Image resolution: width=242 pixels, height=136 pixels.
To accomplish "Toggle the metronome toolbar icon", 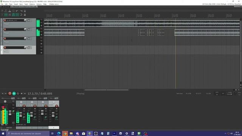I will 25,11.
